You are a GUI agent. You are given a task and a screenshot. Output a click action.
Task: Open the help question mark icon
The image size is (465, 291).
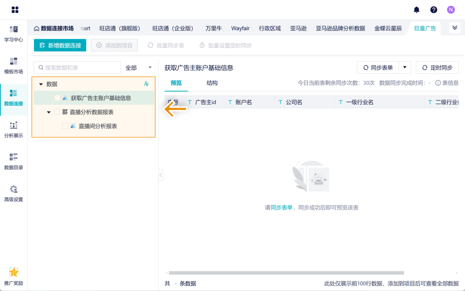pyautogui.click(x=433, y=10)
